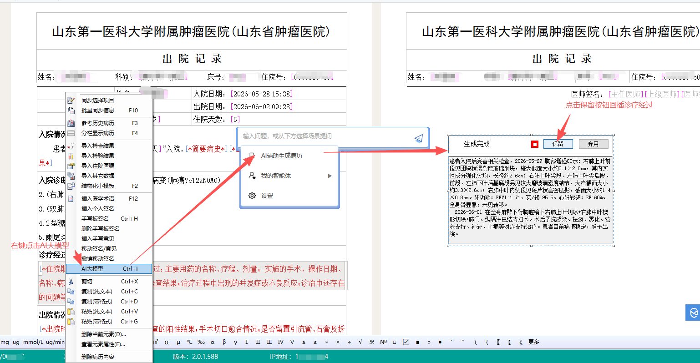
Task: Click the 弃用 button to discard result
Action: pyautogui.click(x=593, y=144)
